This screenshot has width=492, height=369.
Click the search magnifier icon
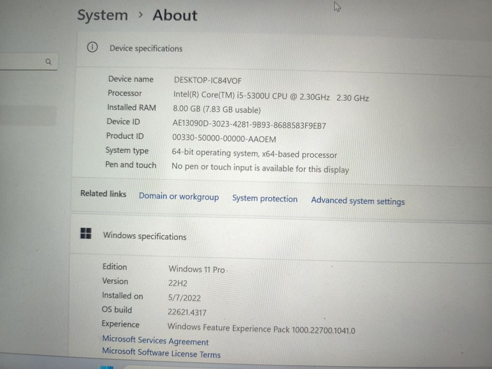49,62
